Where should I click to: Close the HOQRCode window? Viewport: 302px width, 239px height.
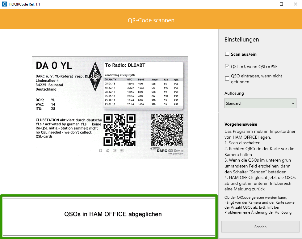[295, 4]
